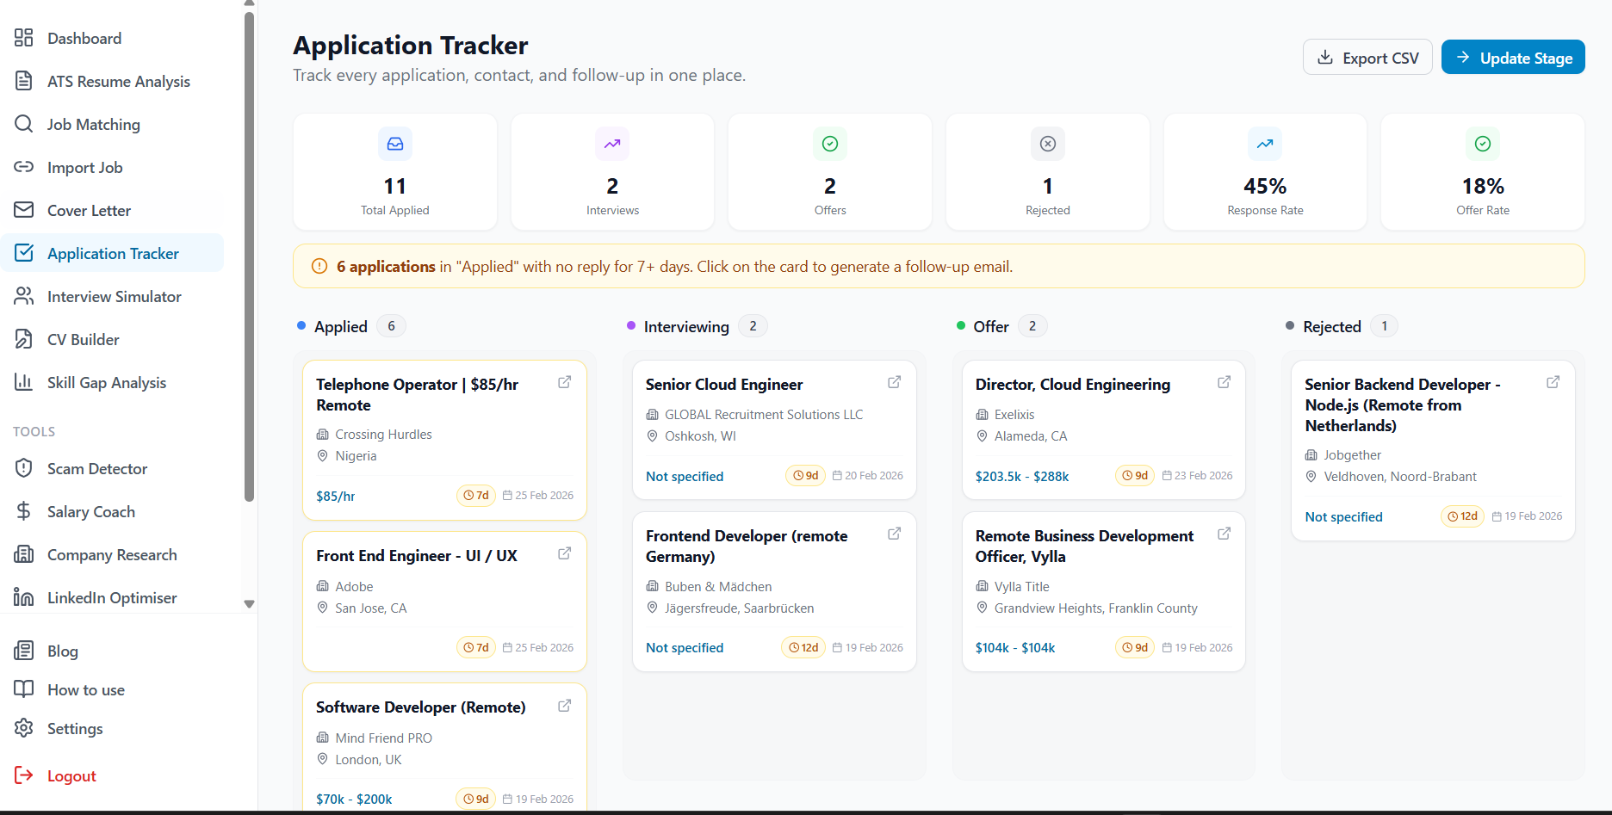Image resolution: width=1612 pixels, height=815 pixels.
Task: Open external link on Front End Engineer card
Action: pyautogui.click(x=565, y=553)
